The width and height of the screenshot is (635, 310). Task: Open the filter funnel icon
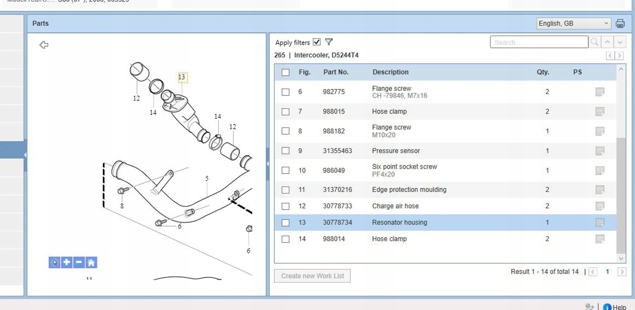(329, 42)
